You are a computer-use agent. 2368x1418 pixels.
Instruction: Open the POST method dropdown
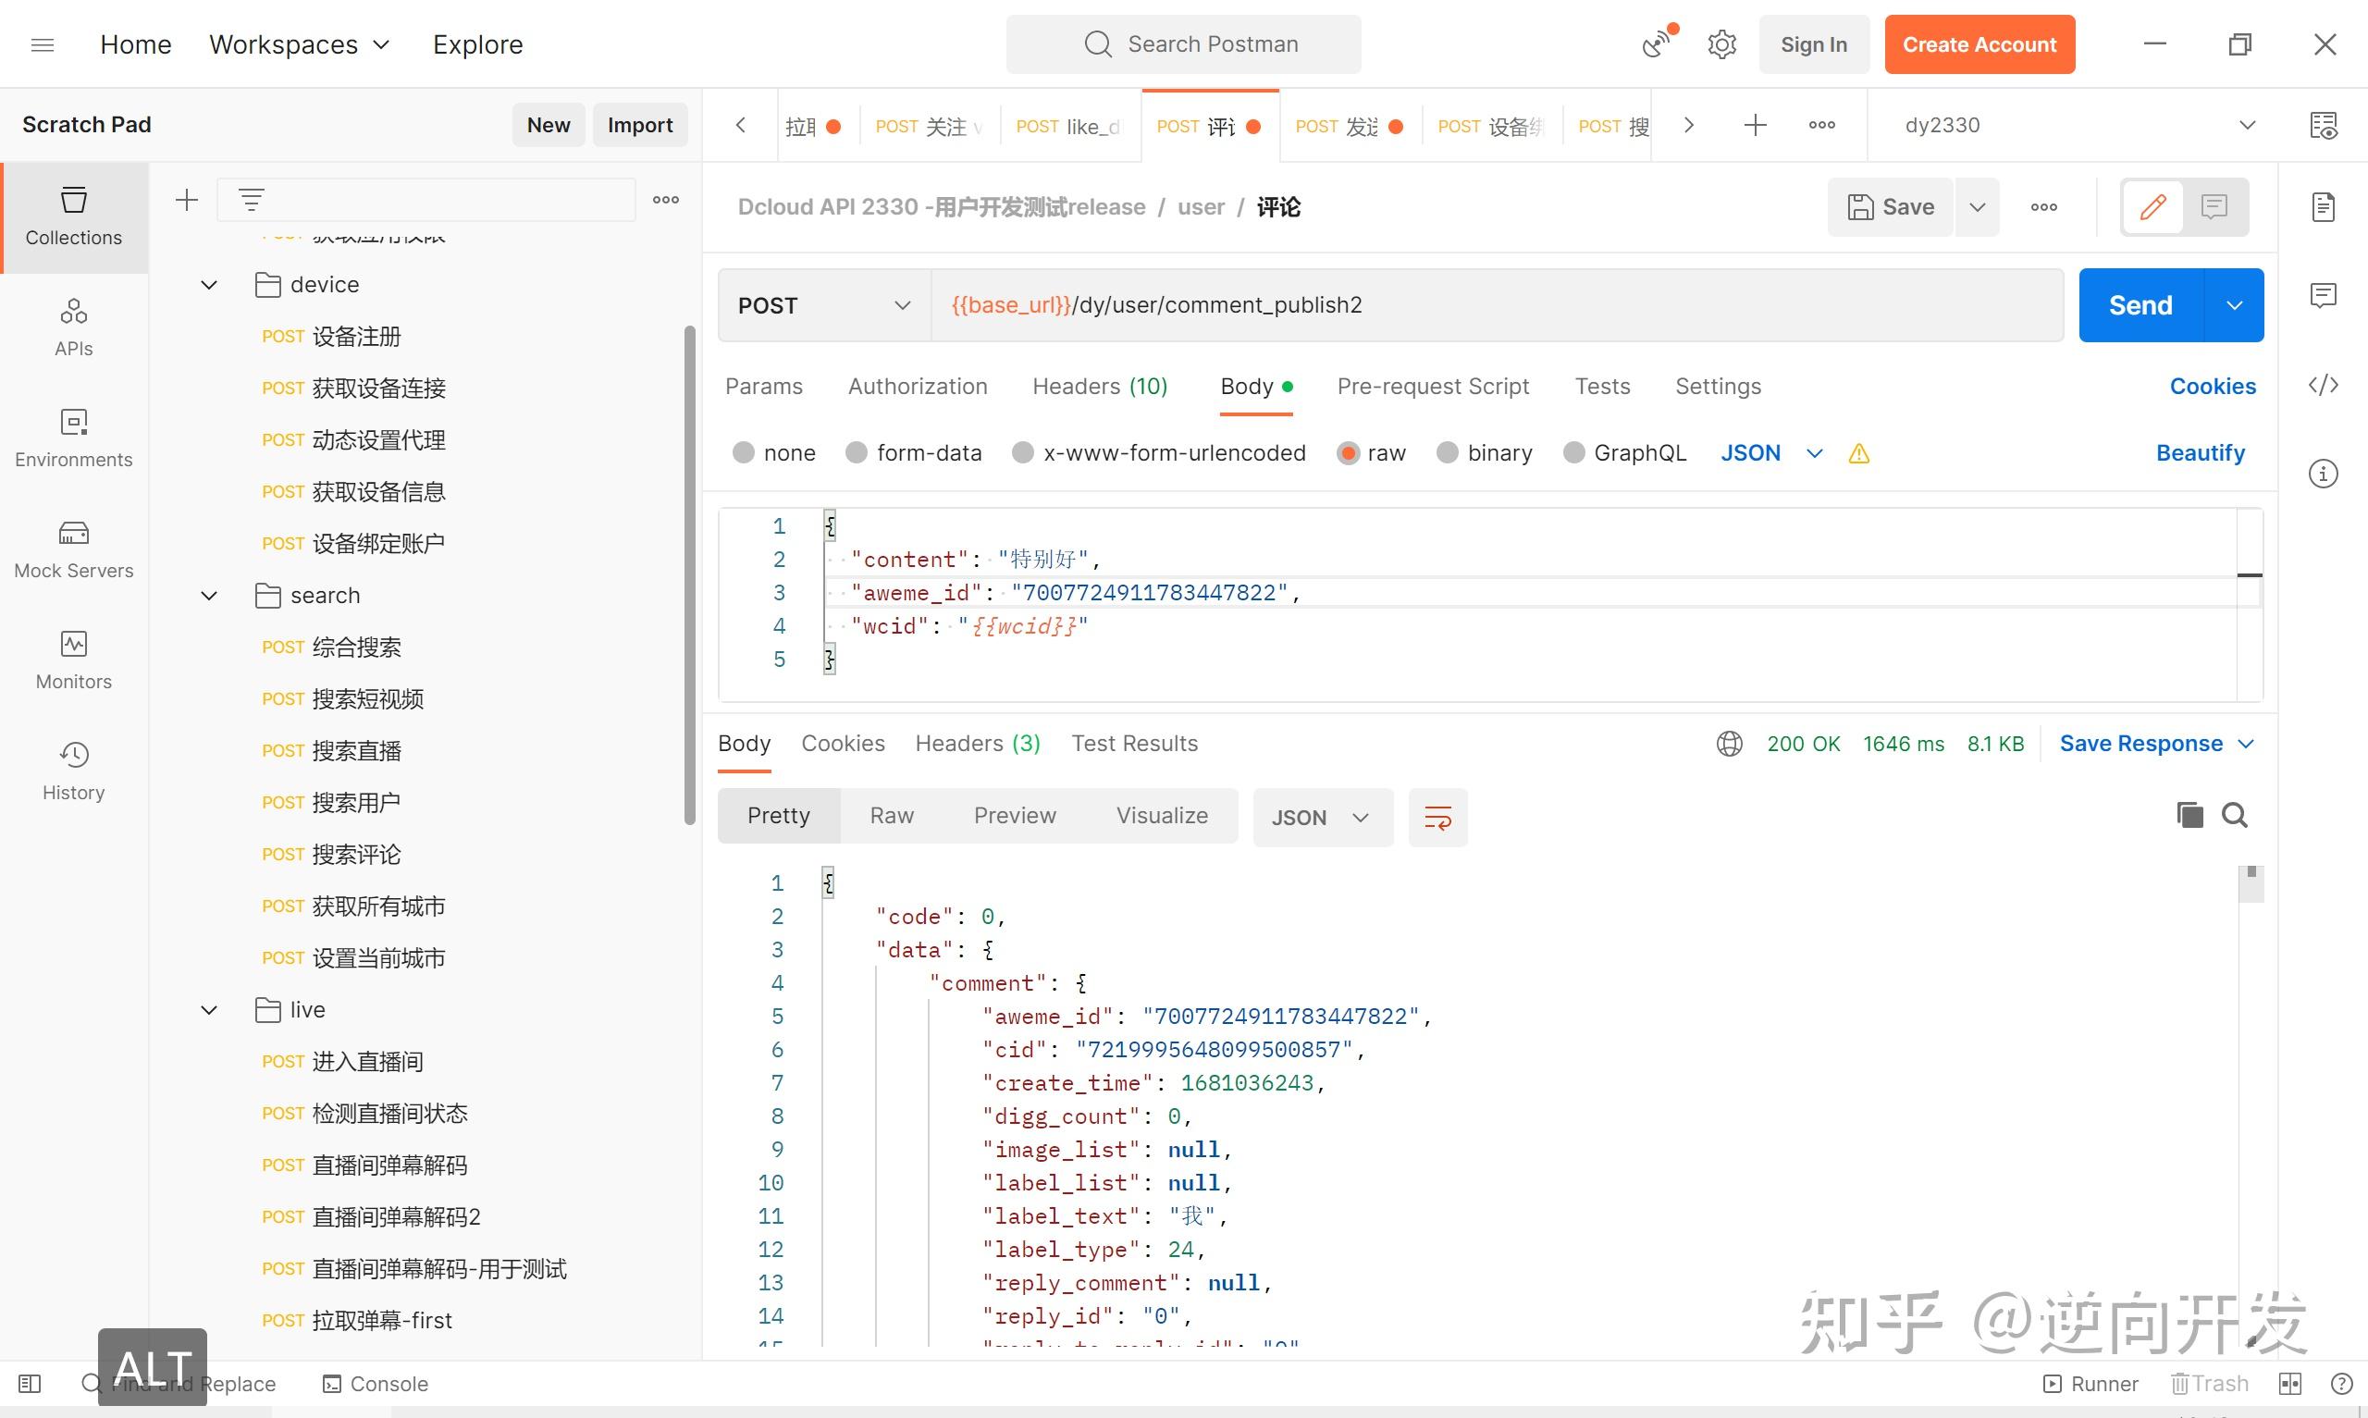pos(823,306)
